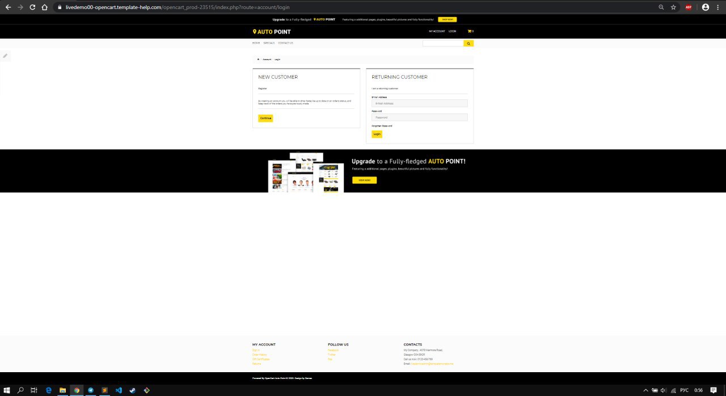Click the View Now button in banner
Viewport: 726px width, 396px height.
(364, 180)
